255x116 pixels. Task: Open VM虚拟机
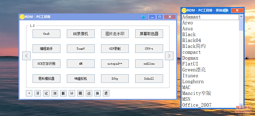[81, 79]
